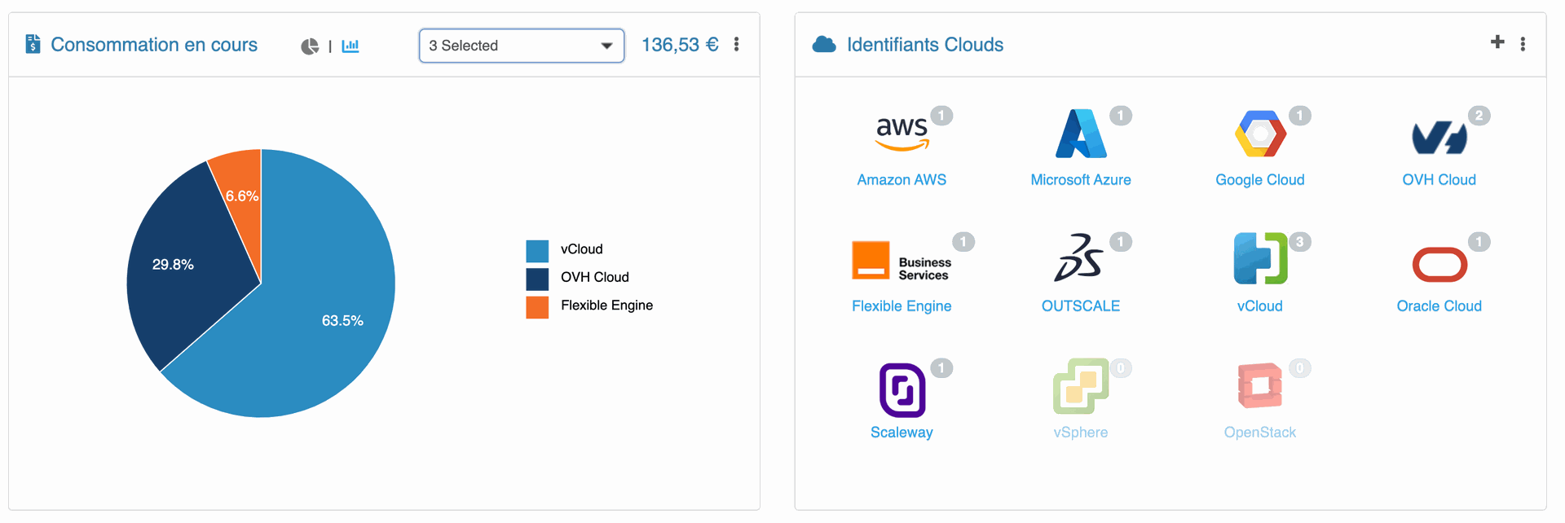This screenshot has width=1565, height=523.
Task: Open the vSphere provider link
Action: [x=1081, y=433]
